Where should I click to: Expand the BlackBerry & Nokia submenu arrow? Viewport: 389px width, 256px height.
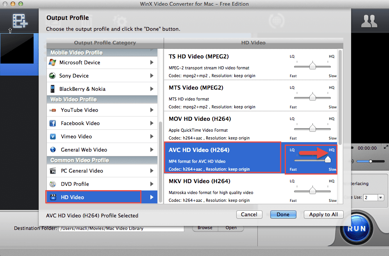pyautogui.click(x=152, y=89)
